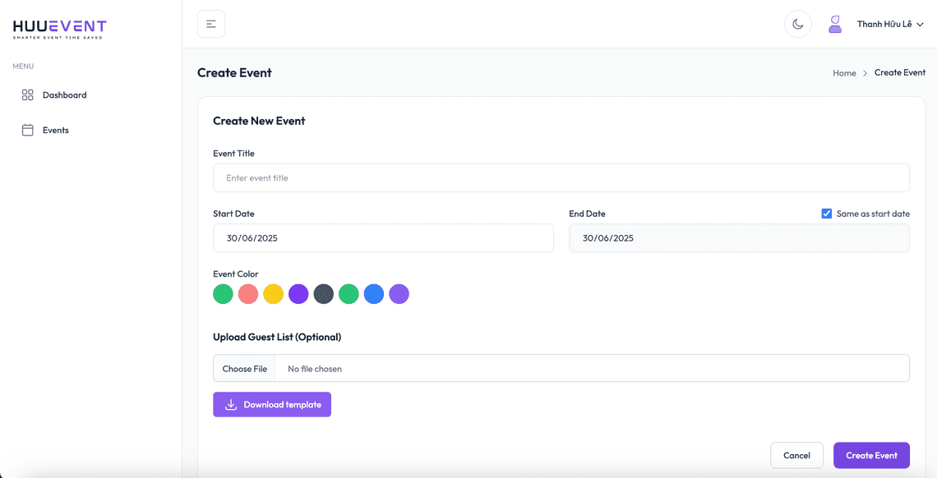Select the blue event color

pos(373,294)
